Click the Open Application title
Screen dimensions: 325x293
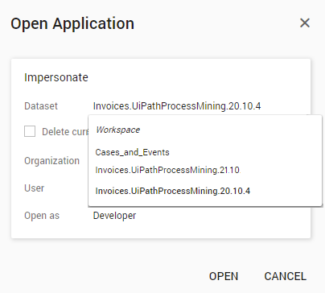pos(72,23)
